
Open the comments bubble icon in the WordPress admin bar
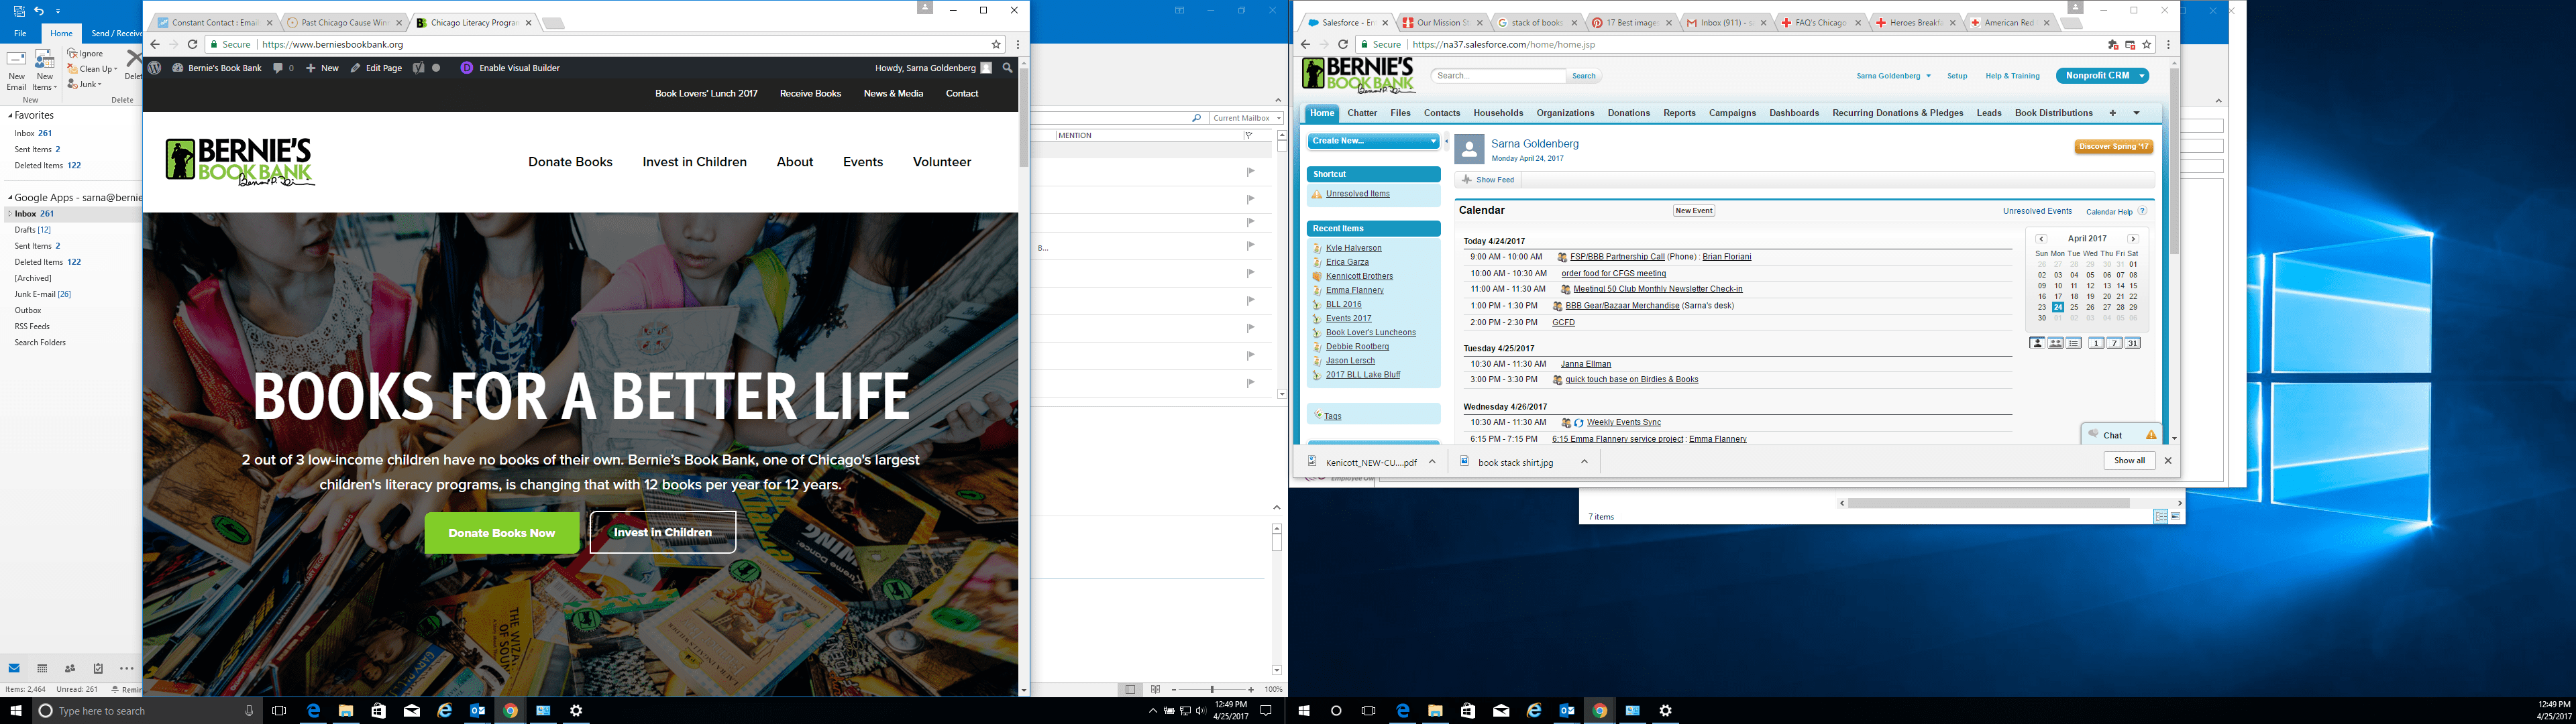coord(278,68)
